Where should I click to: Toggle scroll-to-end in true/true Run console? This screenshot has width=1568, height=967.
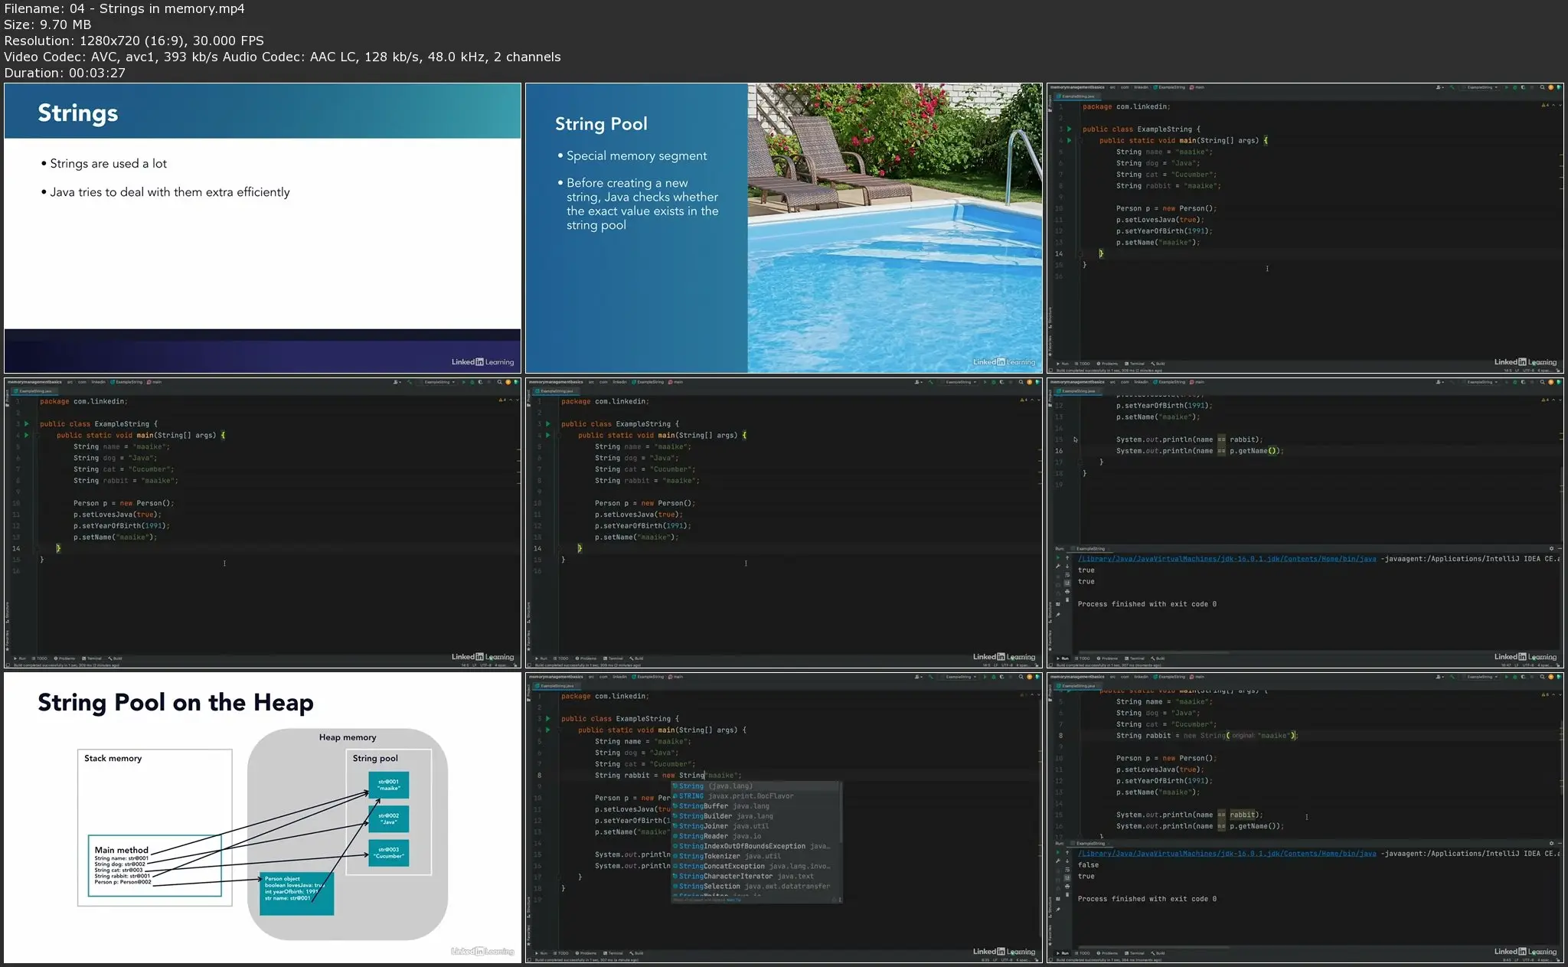(x=1067, y=583)
